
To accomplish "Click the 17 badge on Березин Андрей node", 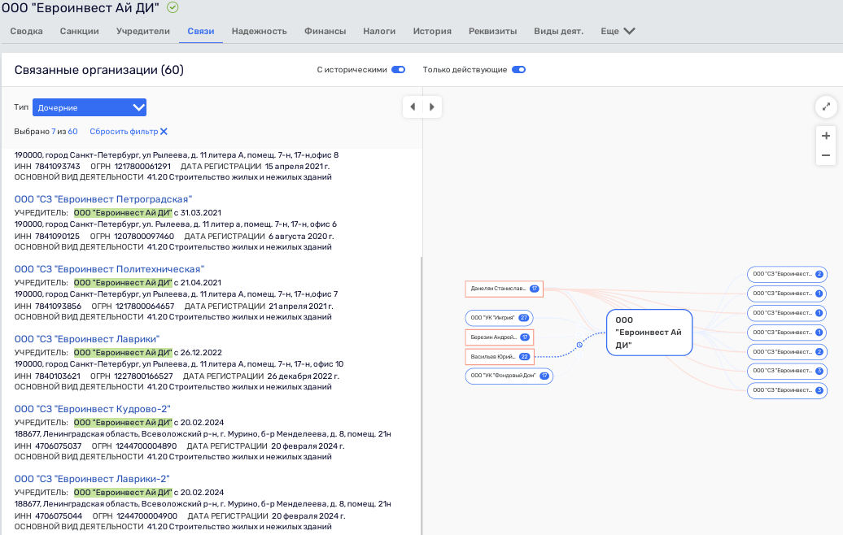I will pyautogui.click(x=525, y=337).
